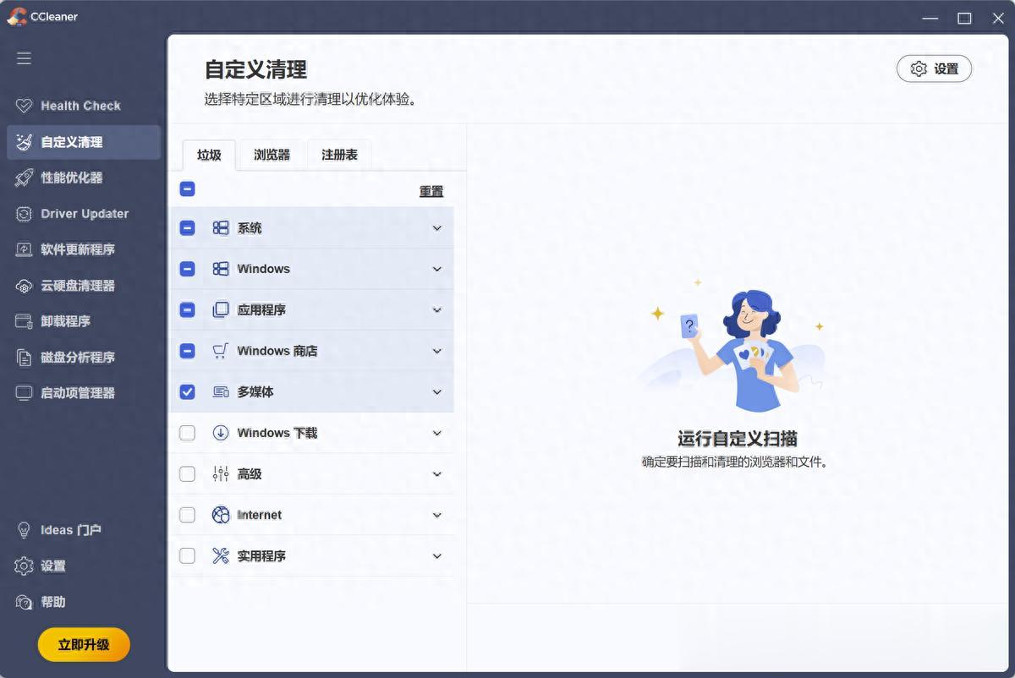
Task: Toggle the 系统 checkbox
Action: [188, 227]
